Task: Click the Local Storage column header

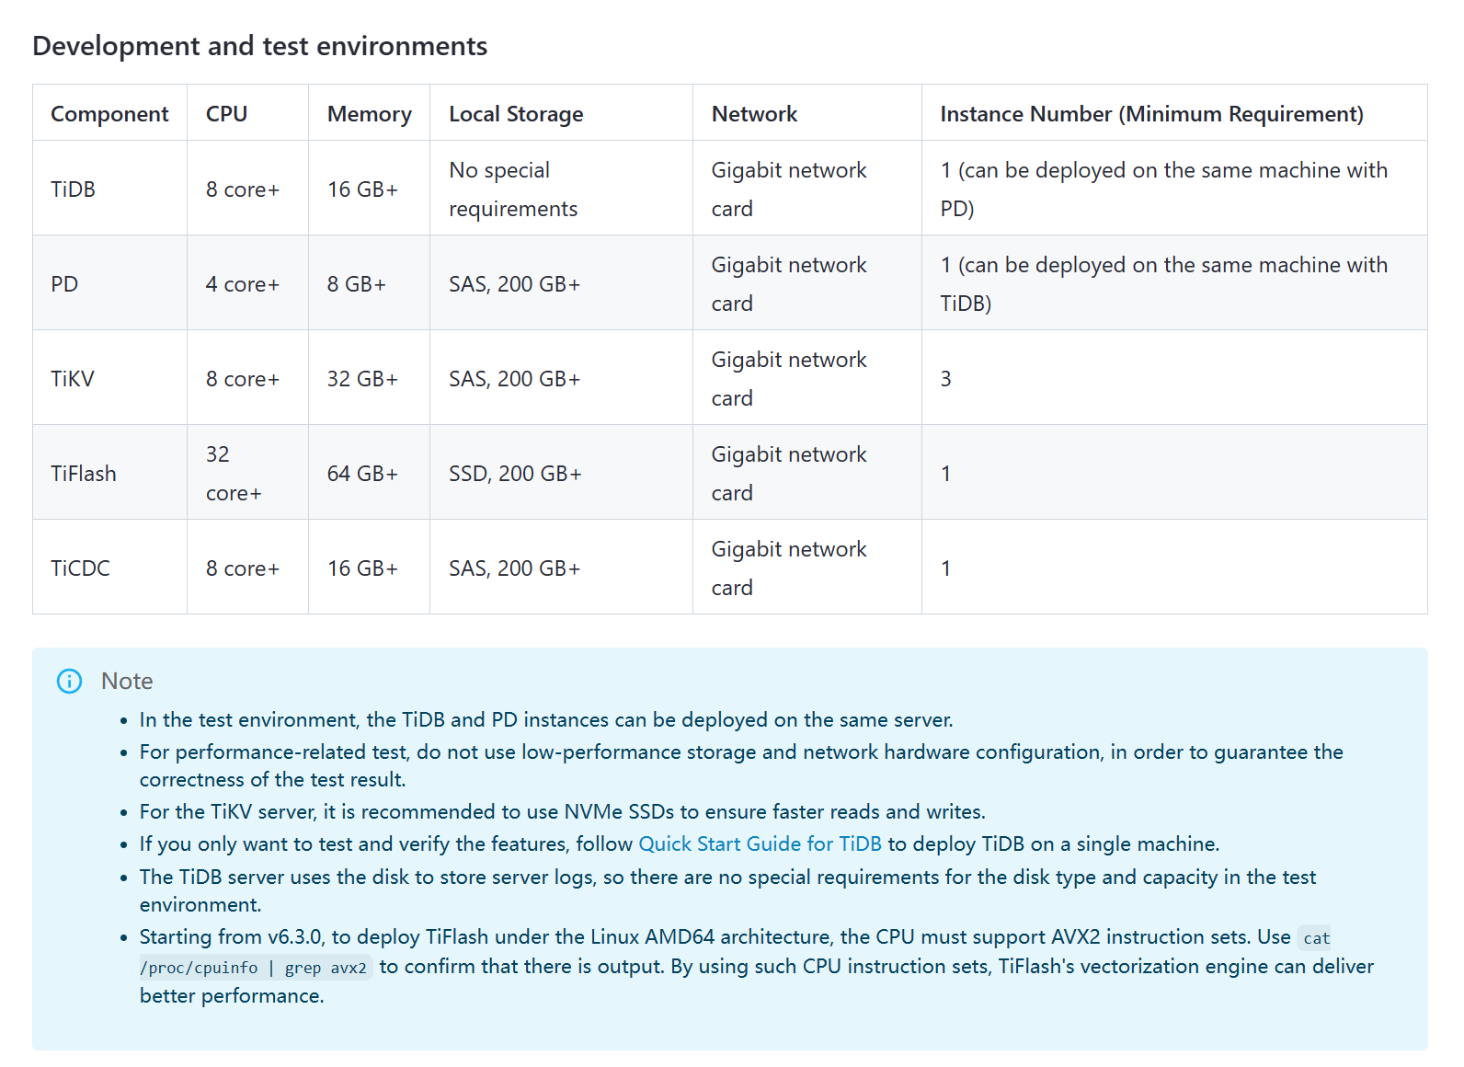Action: [x=561, y=113]
